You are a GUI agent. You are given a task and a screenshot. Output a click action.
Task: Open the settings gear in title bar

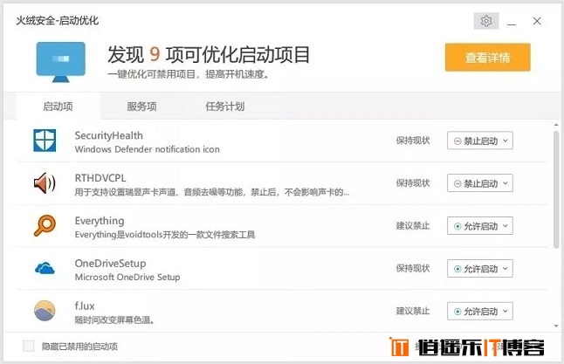point(486,21)
